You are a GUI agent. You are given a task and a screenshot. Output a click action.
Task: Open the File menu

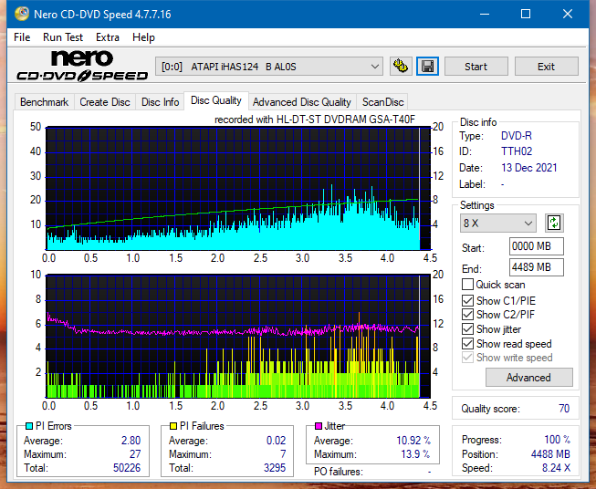(x=22, y=37)
